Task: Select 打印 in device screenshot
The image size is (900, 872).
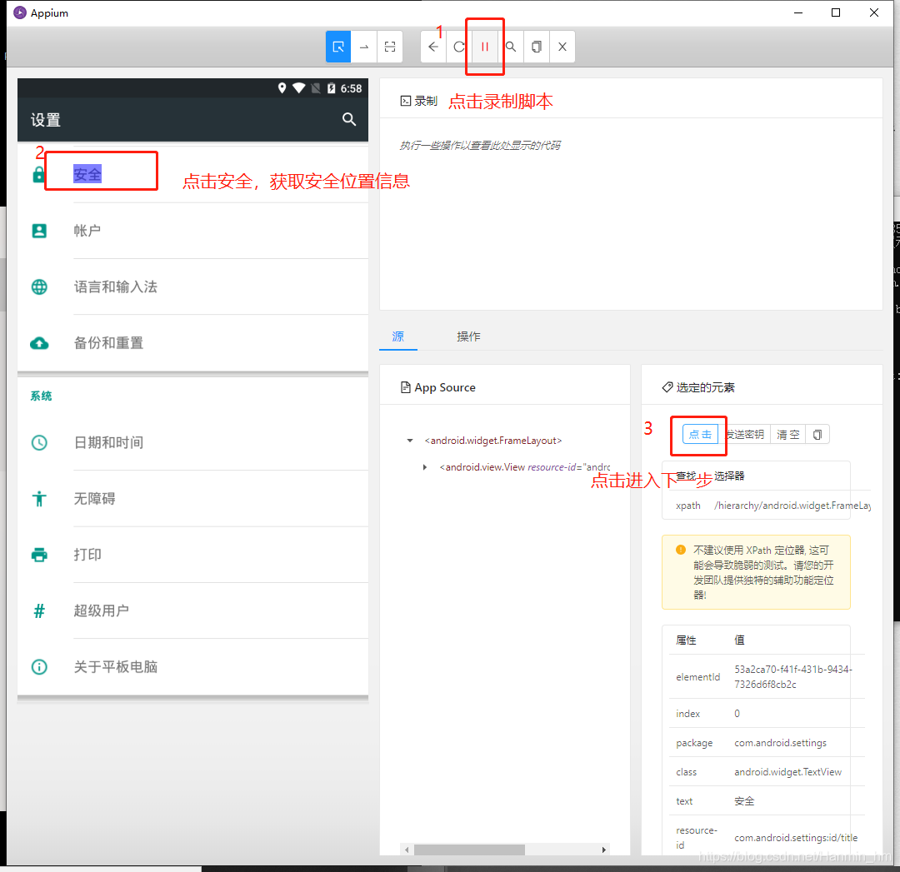Action: coord(87,555)
